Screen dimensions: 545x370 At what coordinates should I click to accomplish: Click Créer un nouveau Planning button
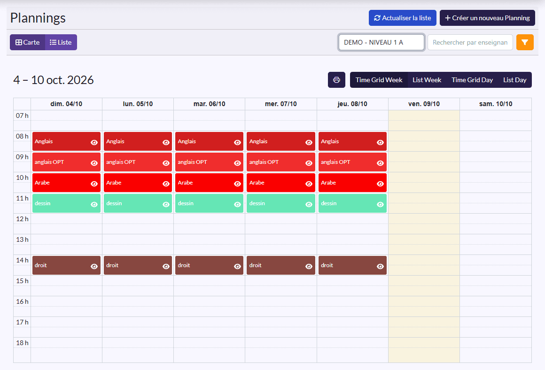(x=487, y=18)
